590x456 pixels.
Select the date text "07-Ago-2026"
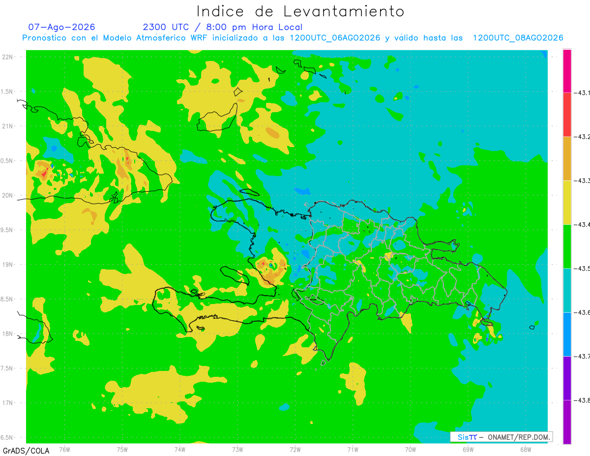tap(62, 27)
